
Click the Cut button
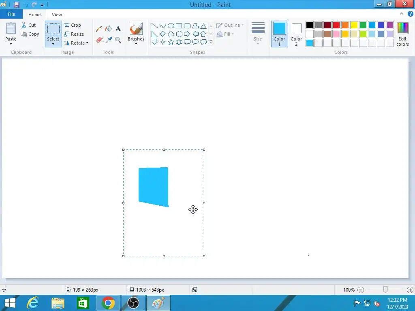(29, 25)
